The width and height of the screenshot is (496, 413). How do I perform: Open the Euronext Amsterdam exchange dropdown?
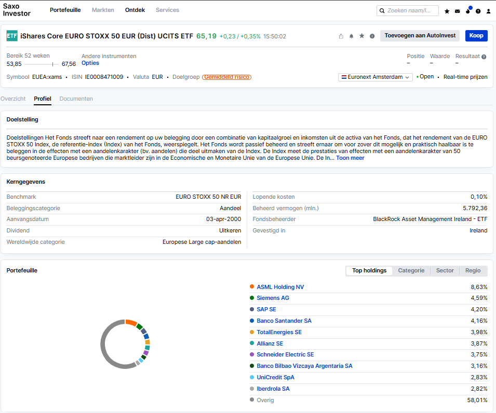click(376, 77)
